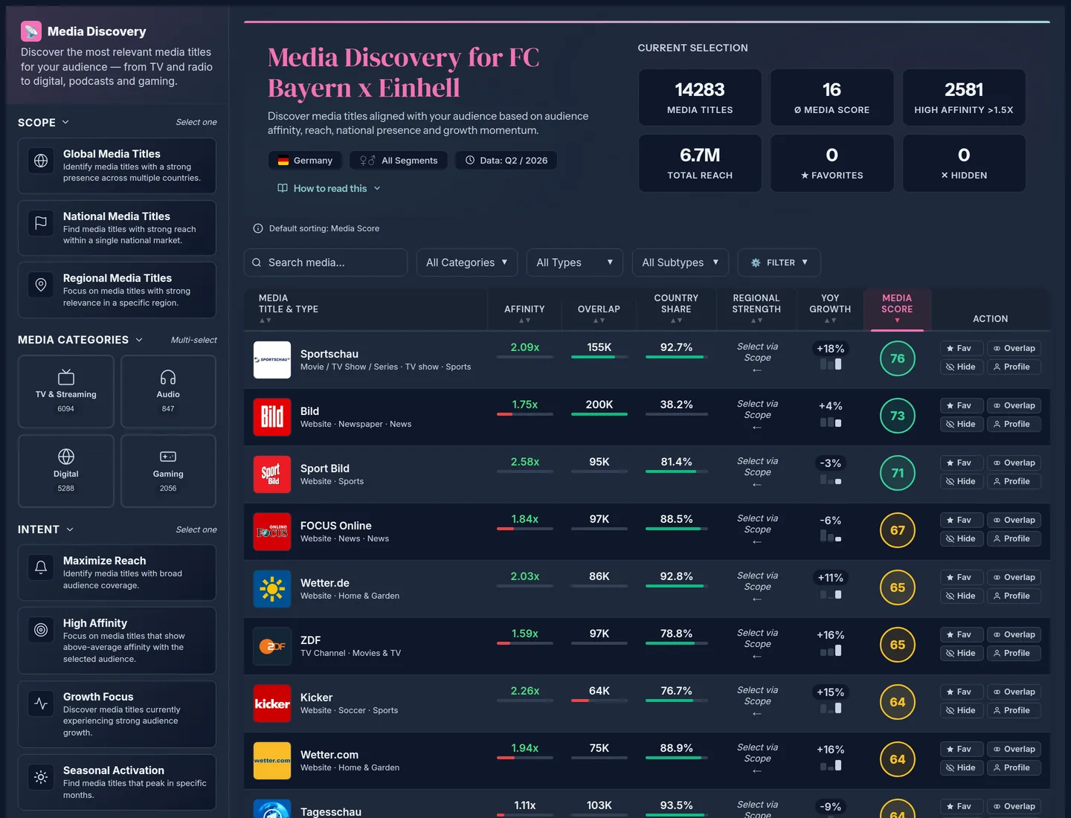Screen dimensions: 1071x818
Task: Click the Kicker logo icon
Action: tap(272, 703)
